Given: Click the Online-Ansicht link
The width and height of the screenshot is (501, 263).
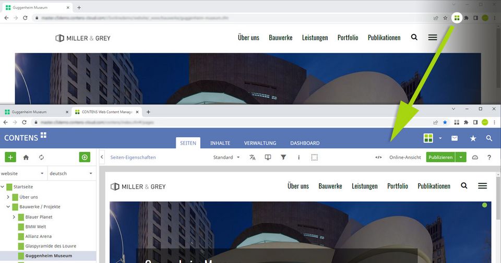Looking at the screenshot, I should [405, 157].
